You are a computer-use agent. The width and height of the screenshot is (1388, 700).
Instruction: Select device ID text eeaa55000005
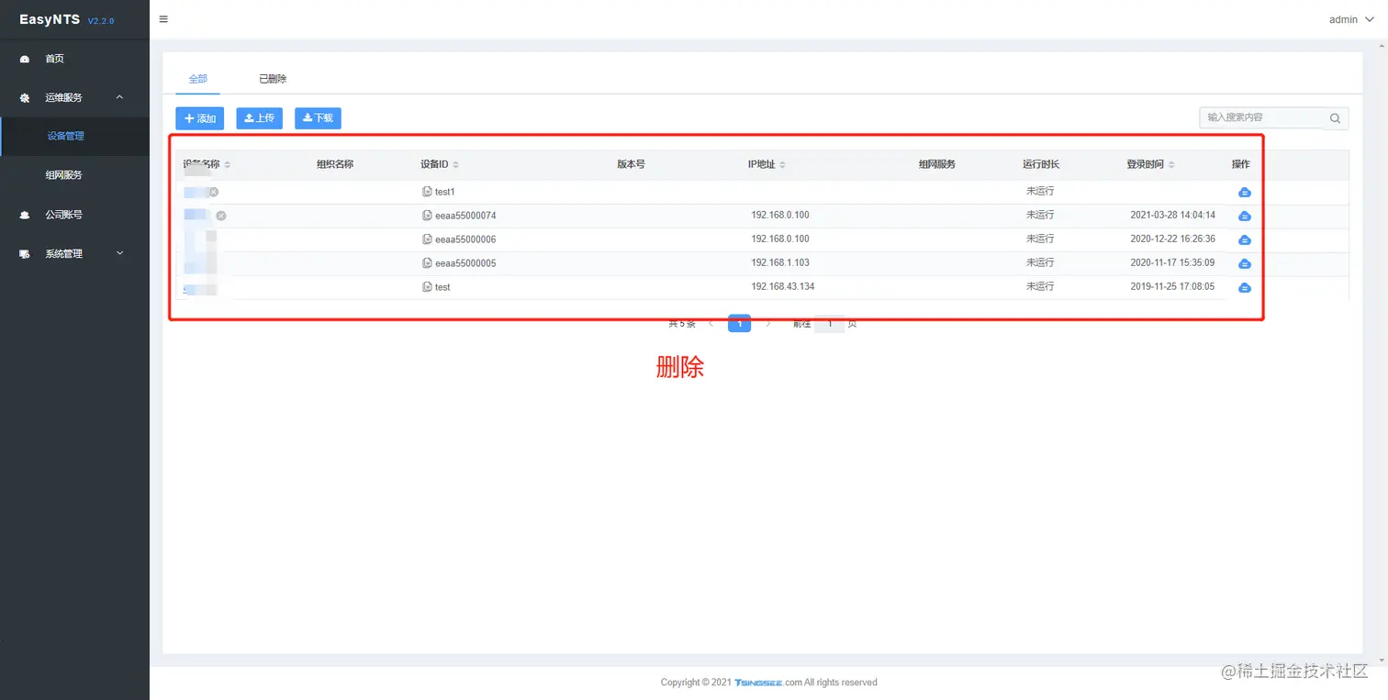[465, 263]
